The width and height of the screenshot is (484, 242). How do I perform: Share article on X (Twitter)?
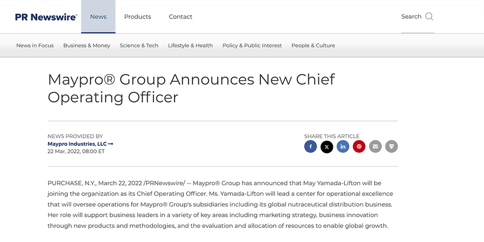click(x=327, y=147)
